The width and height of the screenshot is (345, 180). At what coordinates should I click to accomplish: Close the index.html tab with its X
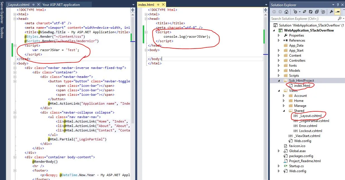point(163,5)
